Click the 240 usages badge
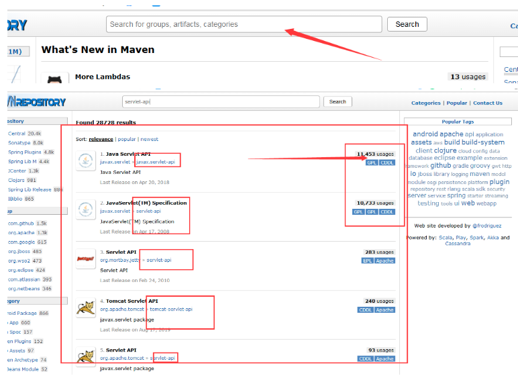The image size is (518, 380). pos(379,301)
